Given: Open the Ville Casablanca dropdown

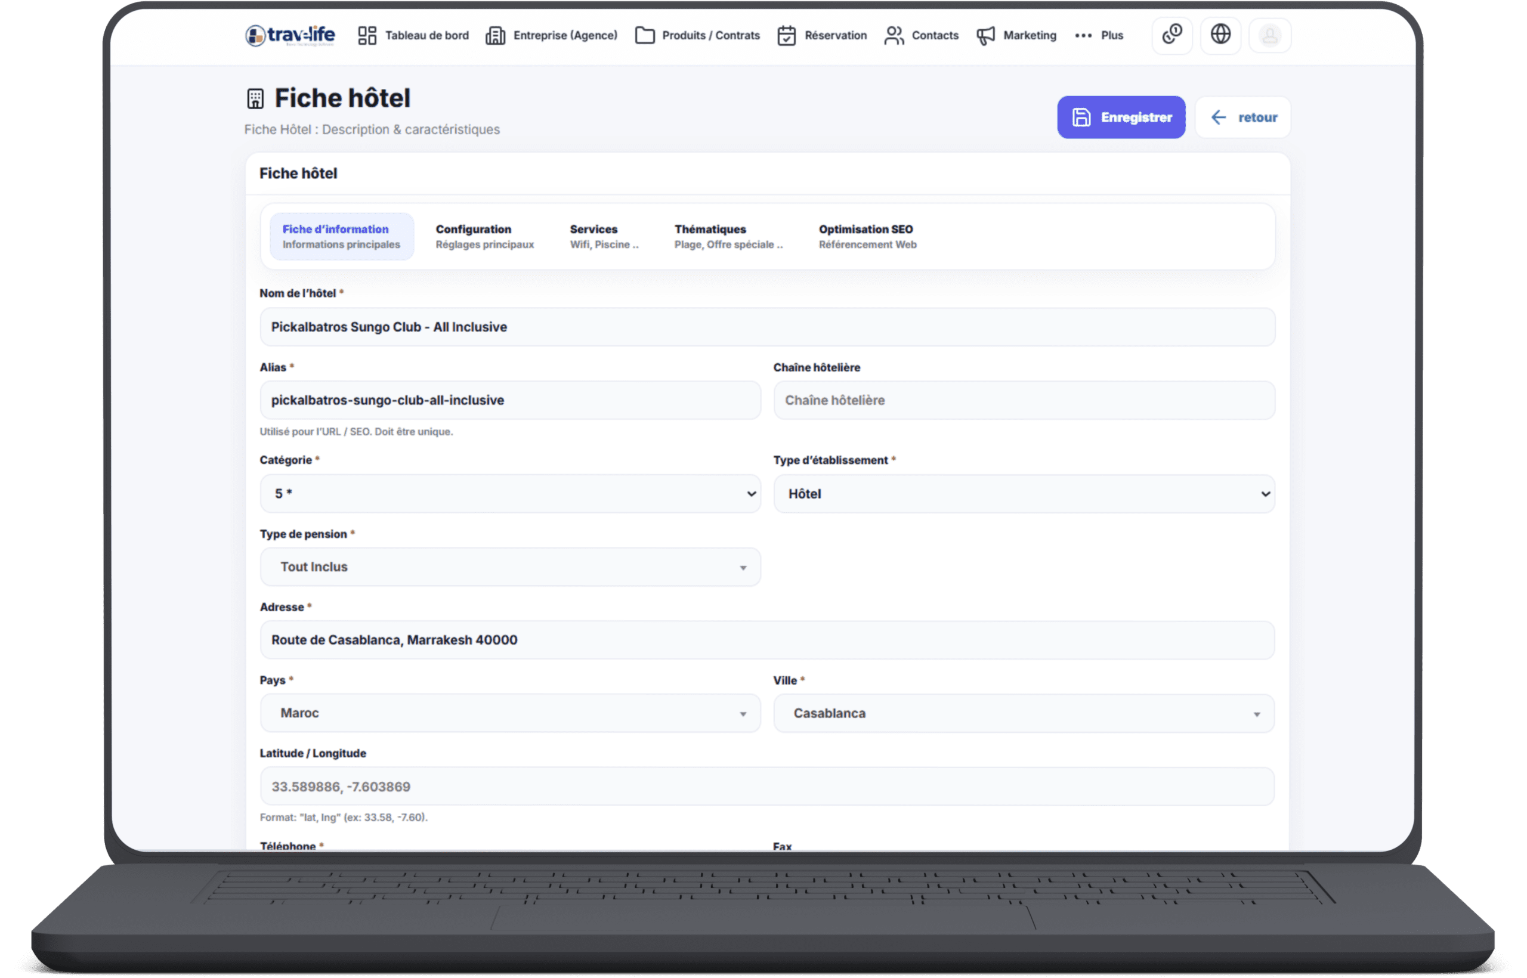Looking at the screenshot, I should 1024,713.
